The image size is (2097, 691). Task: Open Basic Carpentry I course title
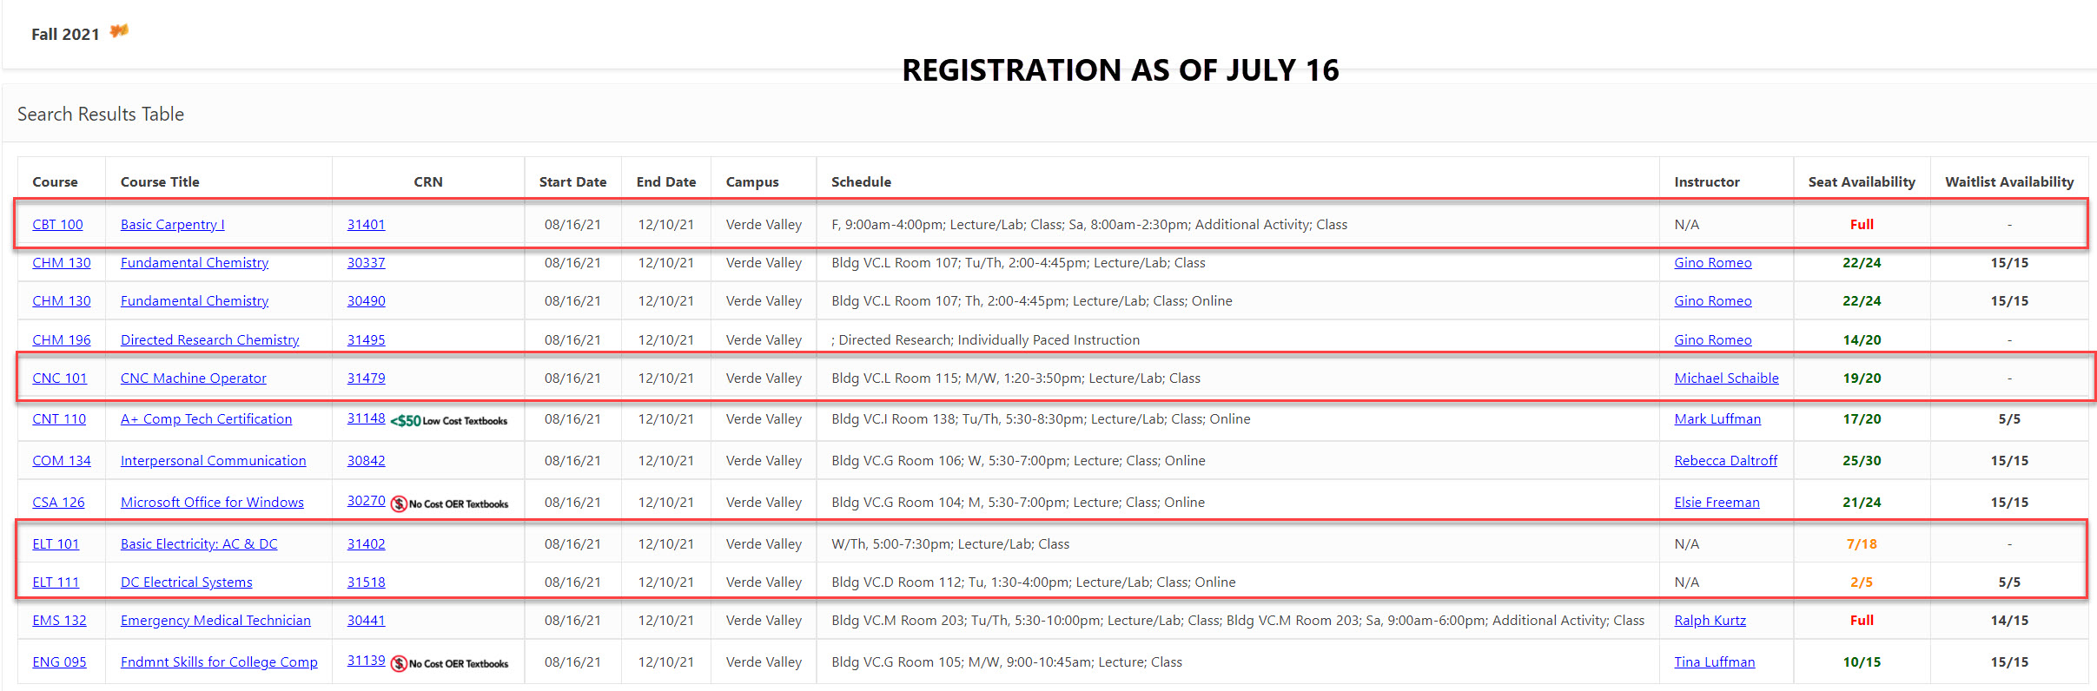(172, 224)
